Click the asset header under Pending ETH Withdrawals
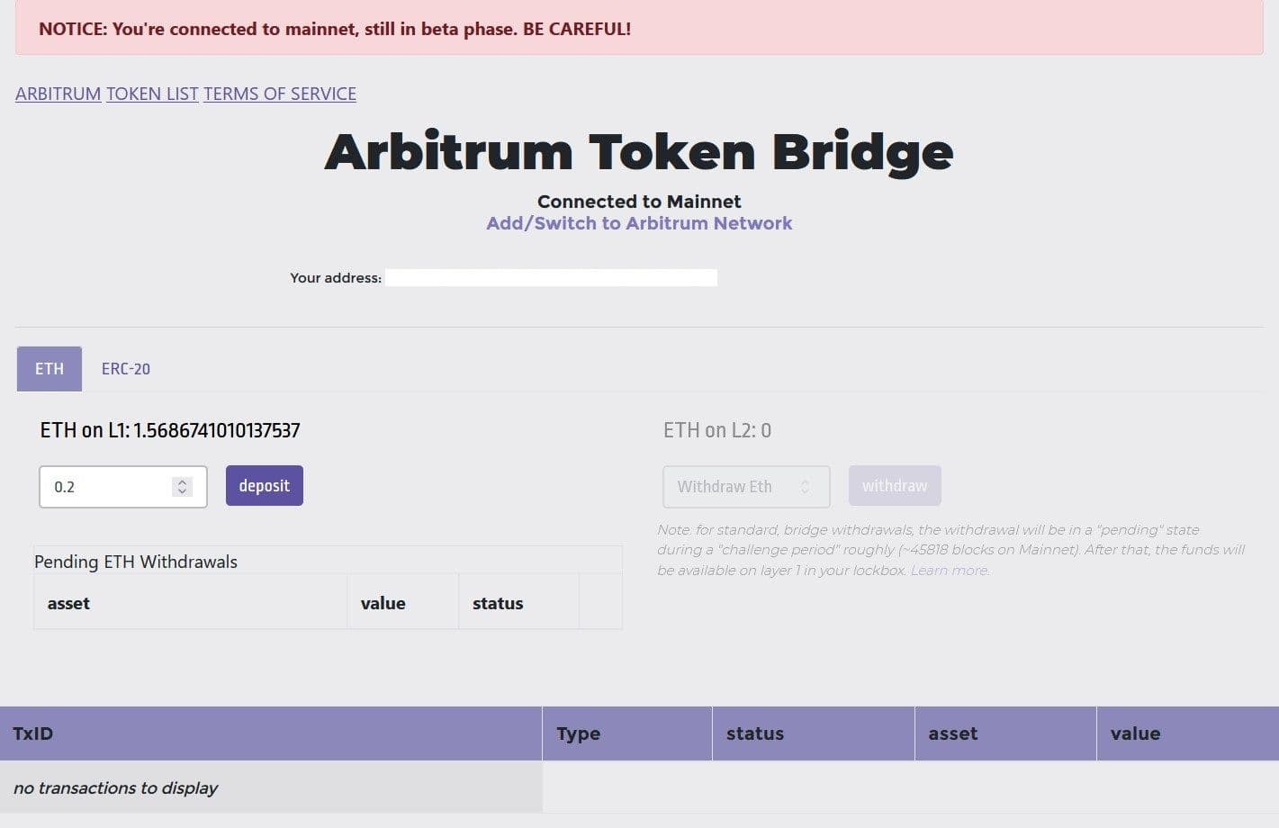1279x828 pixels. (x=68, y=603)
